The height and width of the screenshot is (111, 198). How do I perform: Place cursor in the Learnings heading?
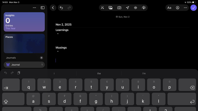[62, 30]
